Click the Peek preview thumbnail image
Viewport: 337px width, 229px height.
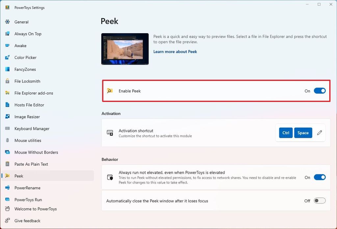125,49
